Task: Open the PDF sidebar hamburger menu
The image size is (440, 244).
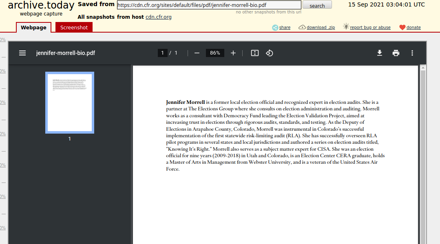Action: pyautogui.click(x=22, y=53)
